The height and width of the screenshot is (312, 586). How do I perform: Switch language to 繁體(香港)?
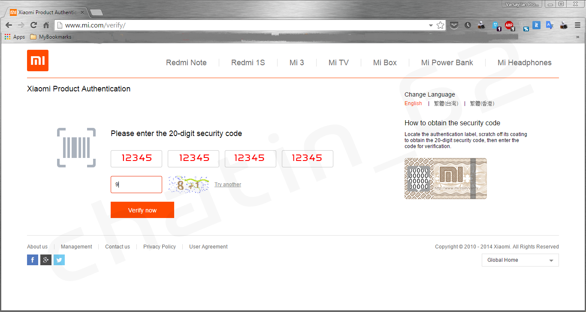click(482, 103)
